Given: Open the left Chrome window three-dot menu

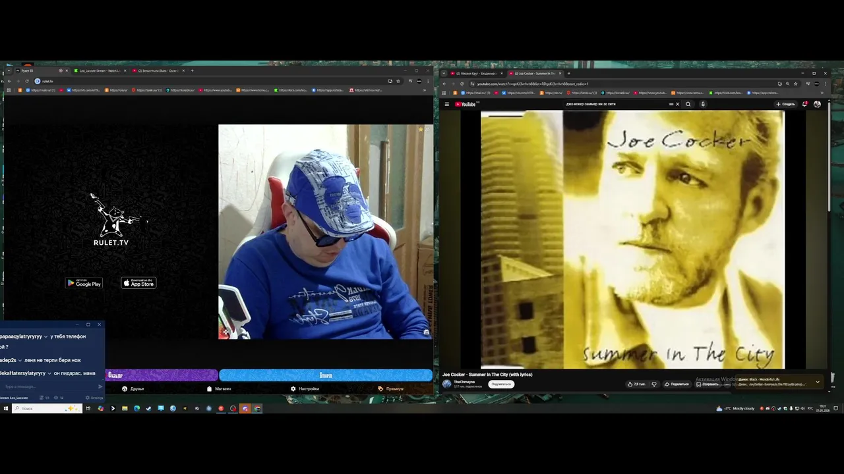Looking at the screenshot, I should (x=429, y=81).
